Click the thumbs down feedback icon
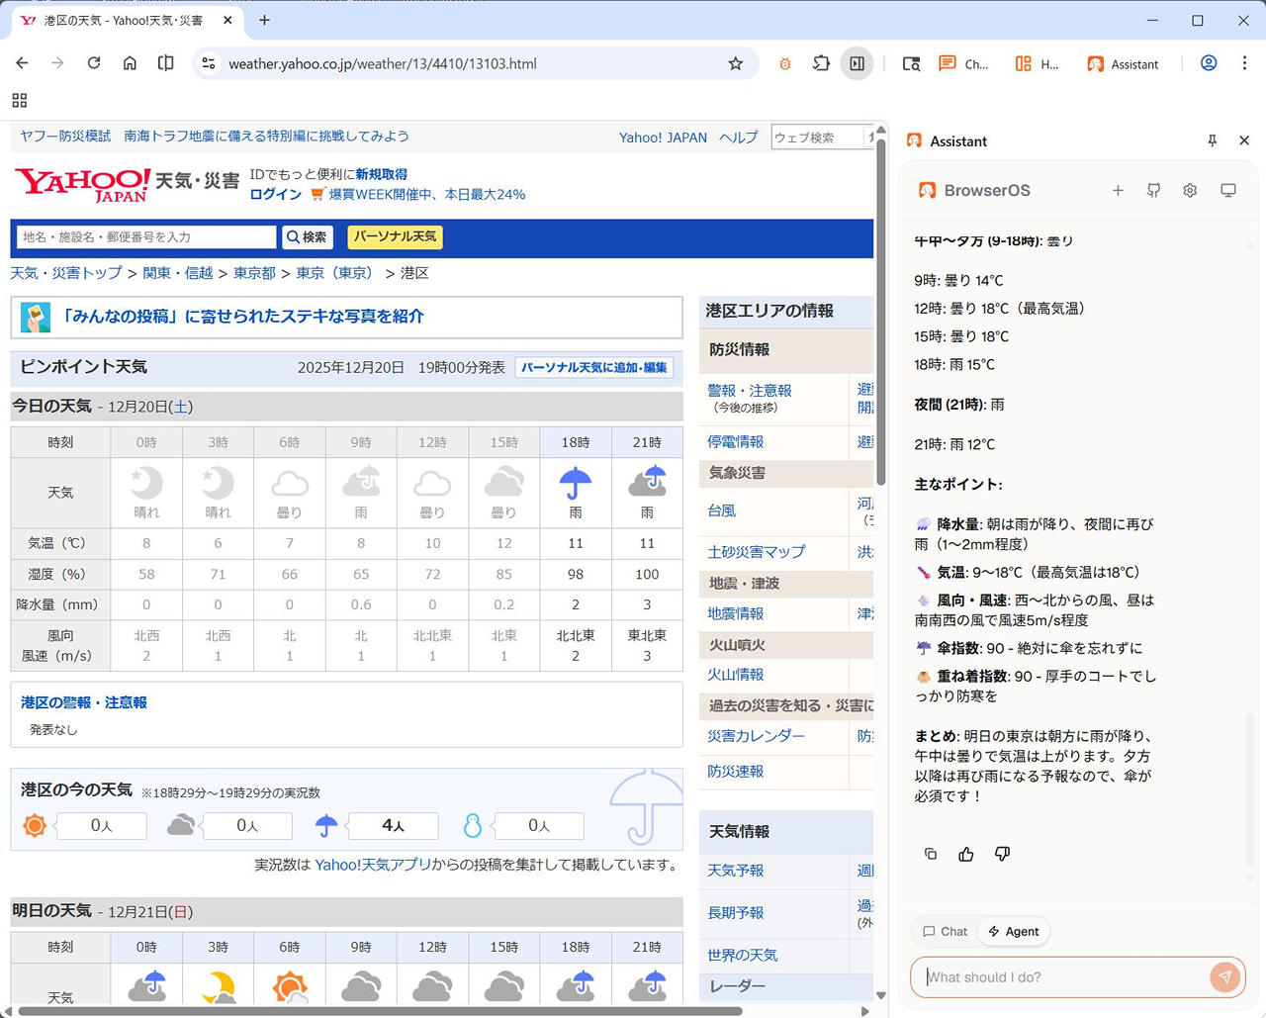The height and width of the screenshot is (1018, 1266). coord(1002,854)
